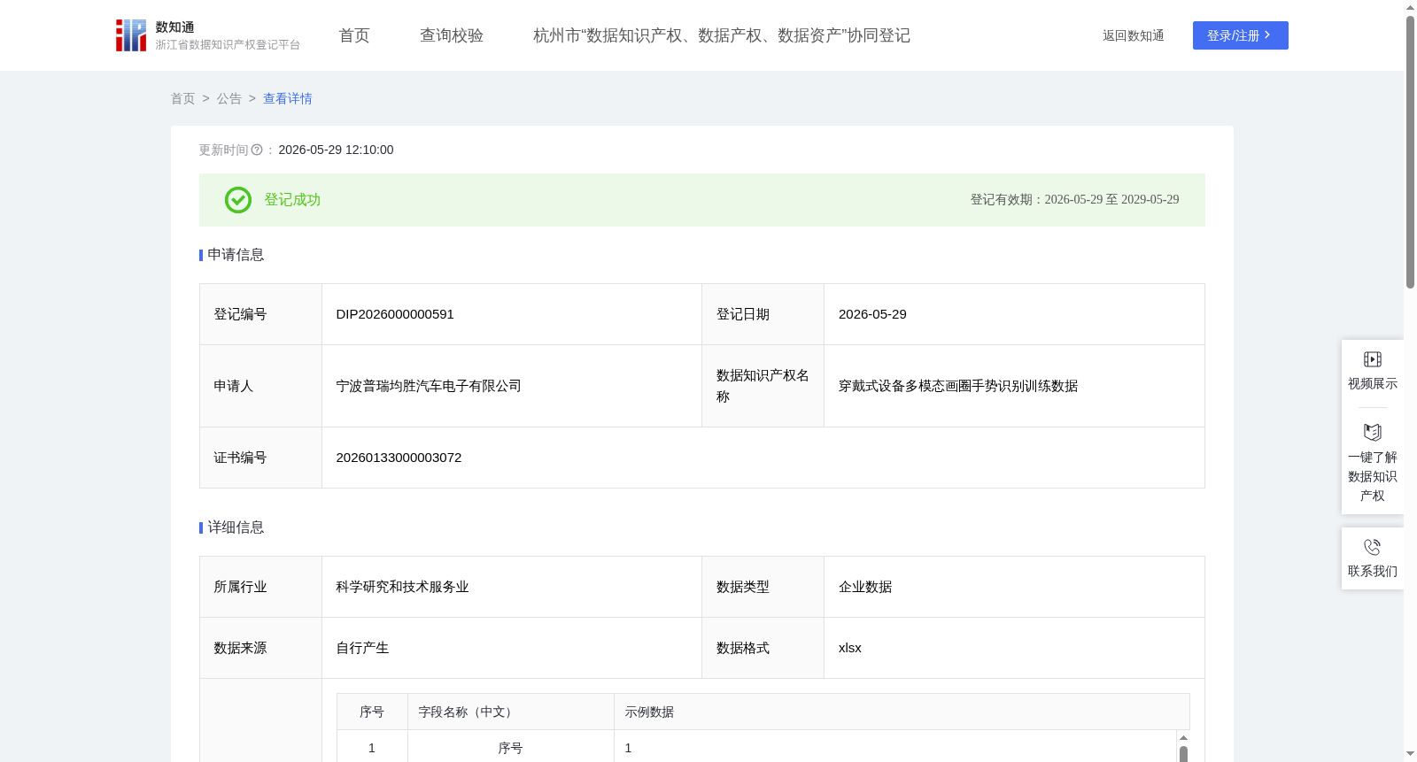Click the page scrollbar up arrow
The image size is (1417, 762).
pos(1410,7)
